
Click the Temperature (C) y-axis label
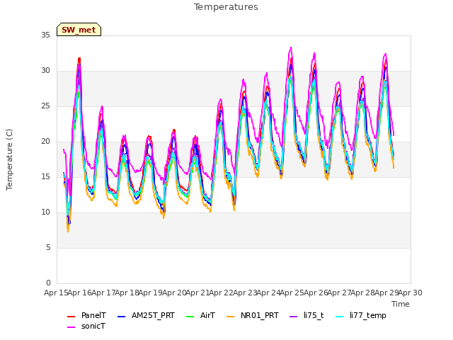click(x=9, y=159)
